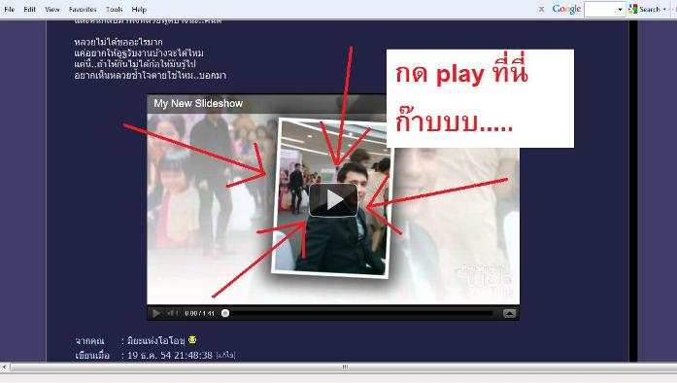Open the Help menu
The height and width of the screenshot is (383, 677).
coord(139,9)
